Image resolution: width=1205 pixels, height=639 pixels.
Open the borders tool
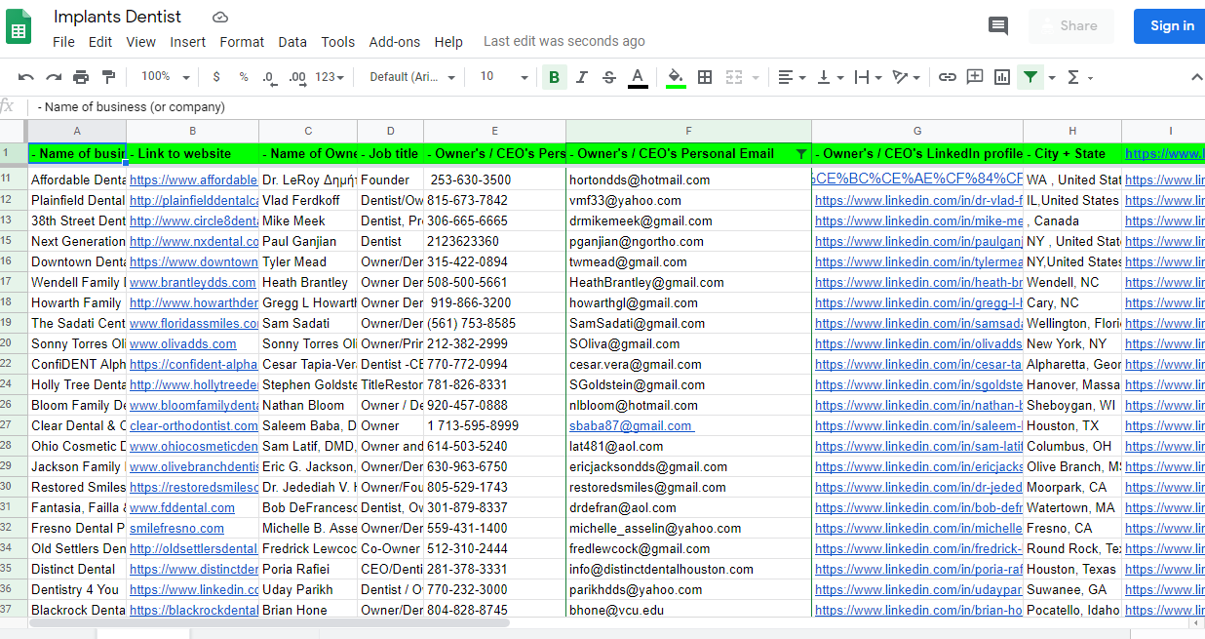(705, 77)
